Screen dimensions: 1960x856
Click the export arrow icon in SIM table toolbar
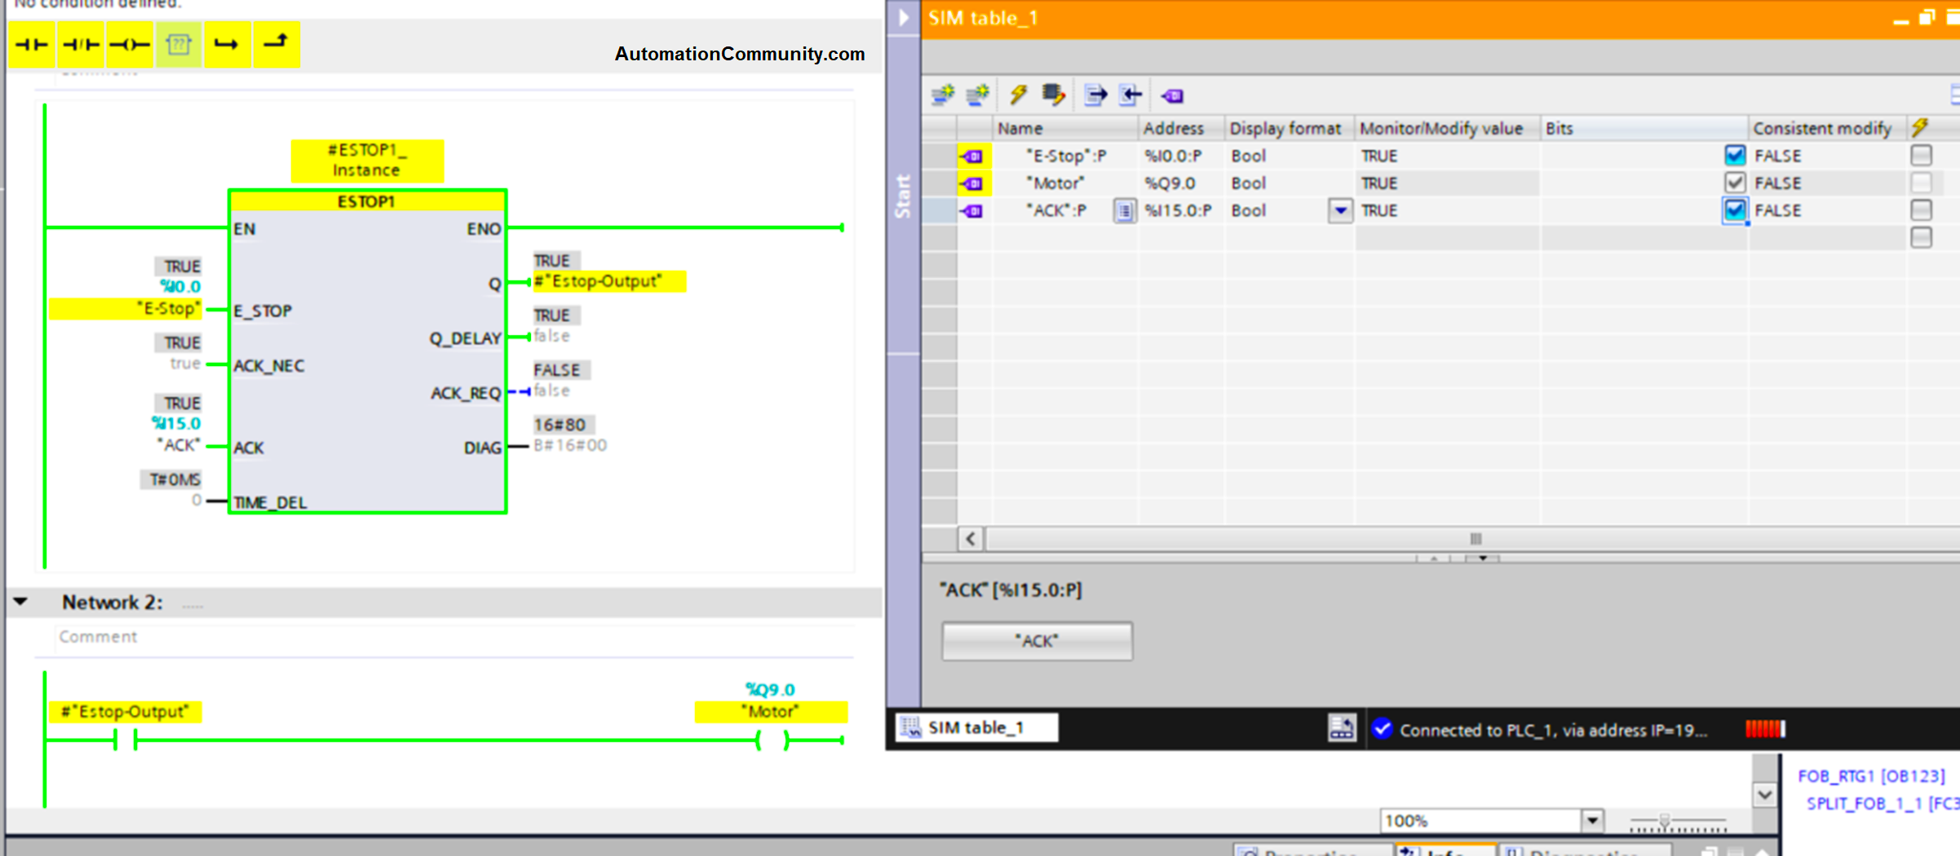click(1095, 95)
